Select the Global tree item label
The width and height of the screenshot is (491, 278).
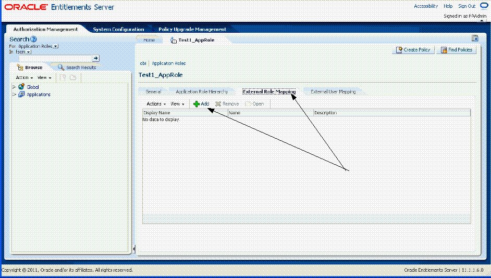33,87
